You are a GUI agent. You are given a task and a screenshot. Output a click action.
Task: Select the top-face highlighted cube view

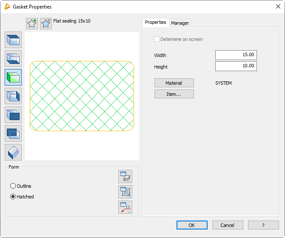[13, 40]
